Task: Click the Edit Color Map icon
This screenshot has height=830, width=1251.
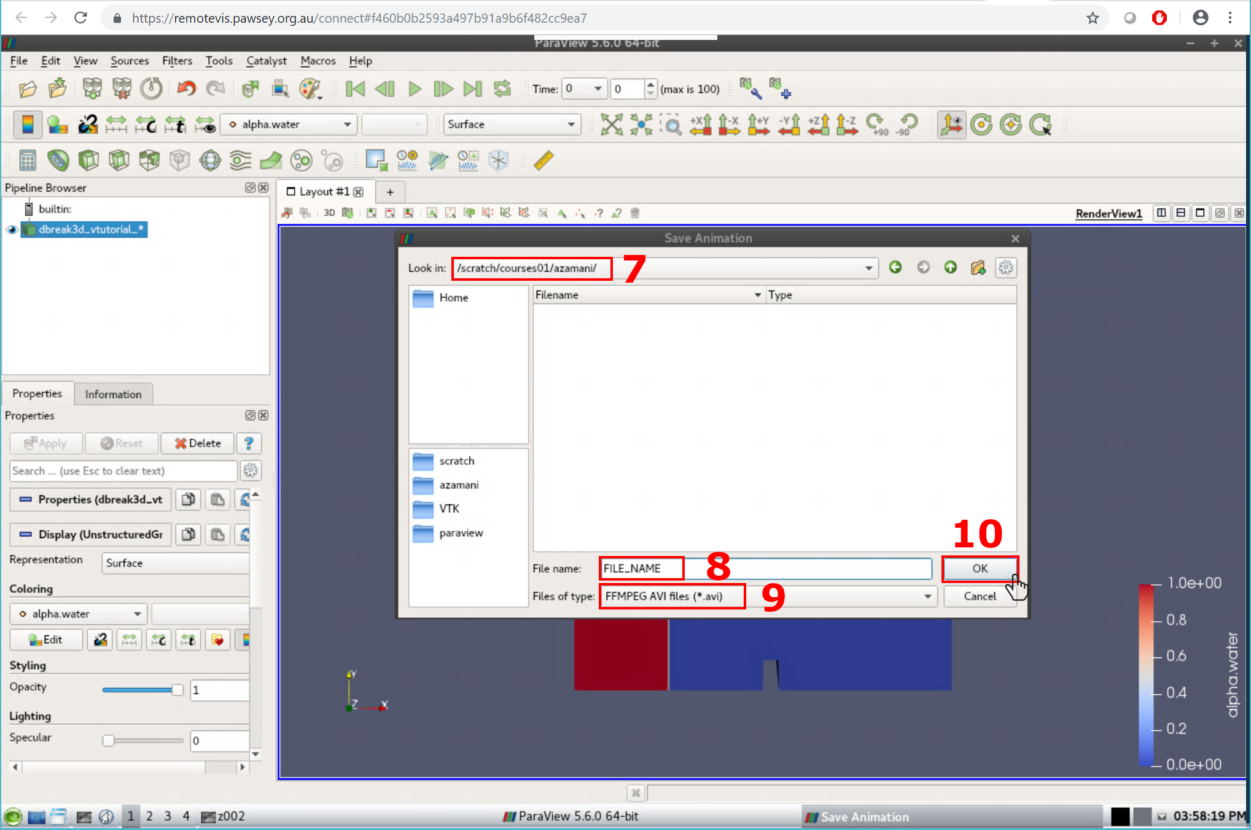Action: click(x=57, y=125)
